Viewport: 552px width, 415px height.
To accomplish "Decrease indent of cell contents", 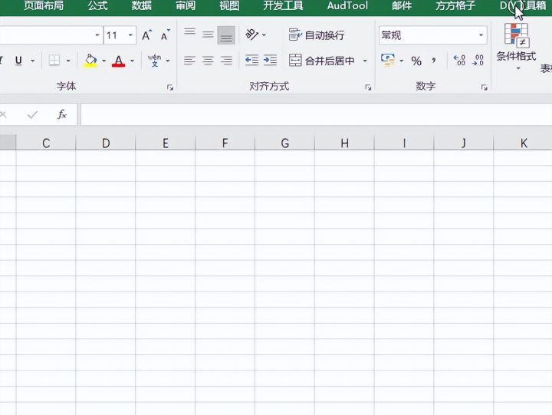I will coord(251,61).
